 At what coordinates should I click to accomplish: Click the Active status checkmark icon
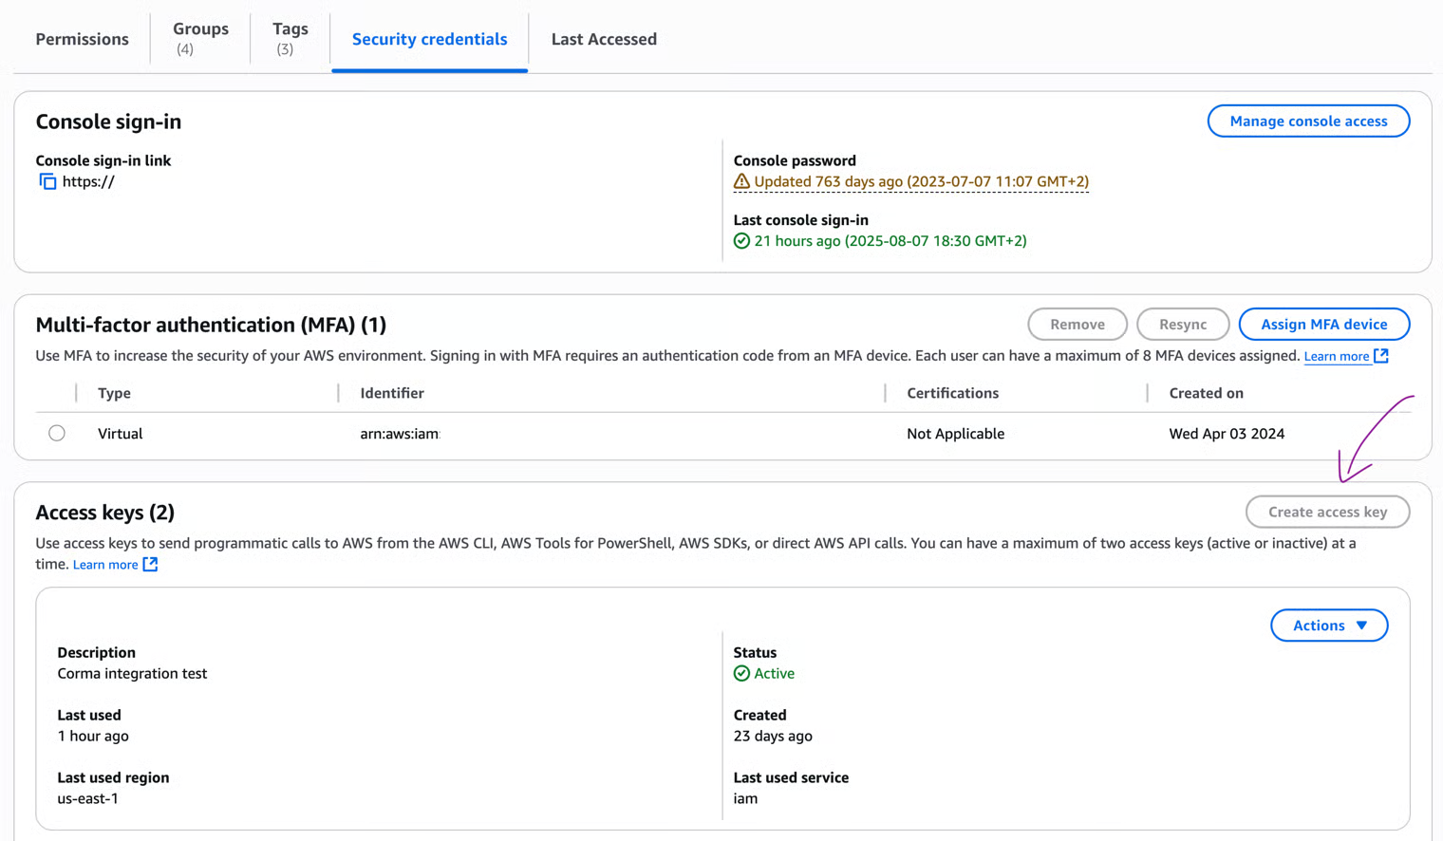point(741,674)
